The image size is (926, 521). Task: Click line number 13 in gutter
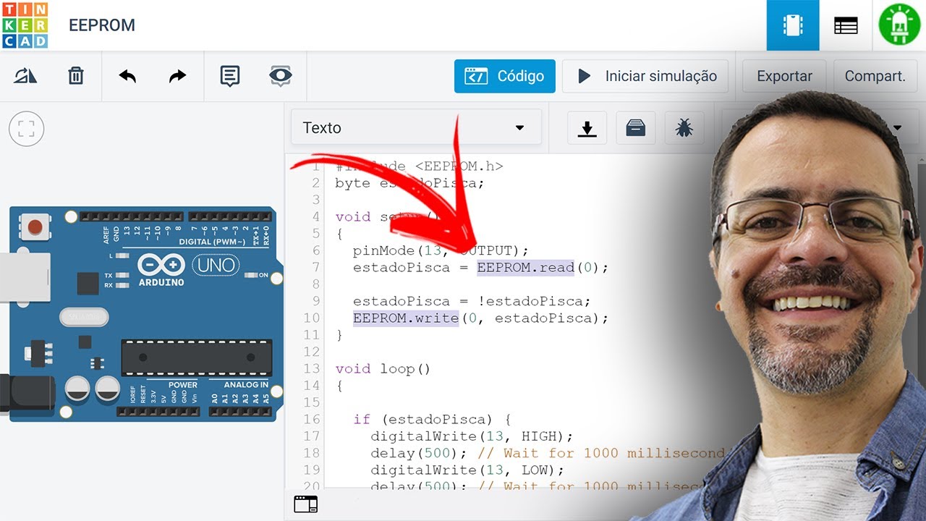(x=312, y=369)
